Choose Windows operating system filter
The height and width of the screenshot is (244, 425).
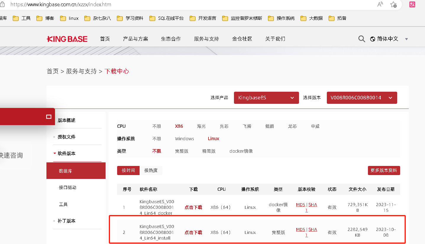click(x=185, y=139)
